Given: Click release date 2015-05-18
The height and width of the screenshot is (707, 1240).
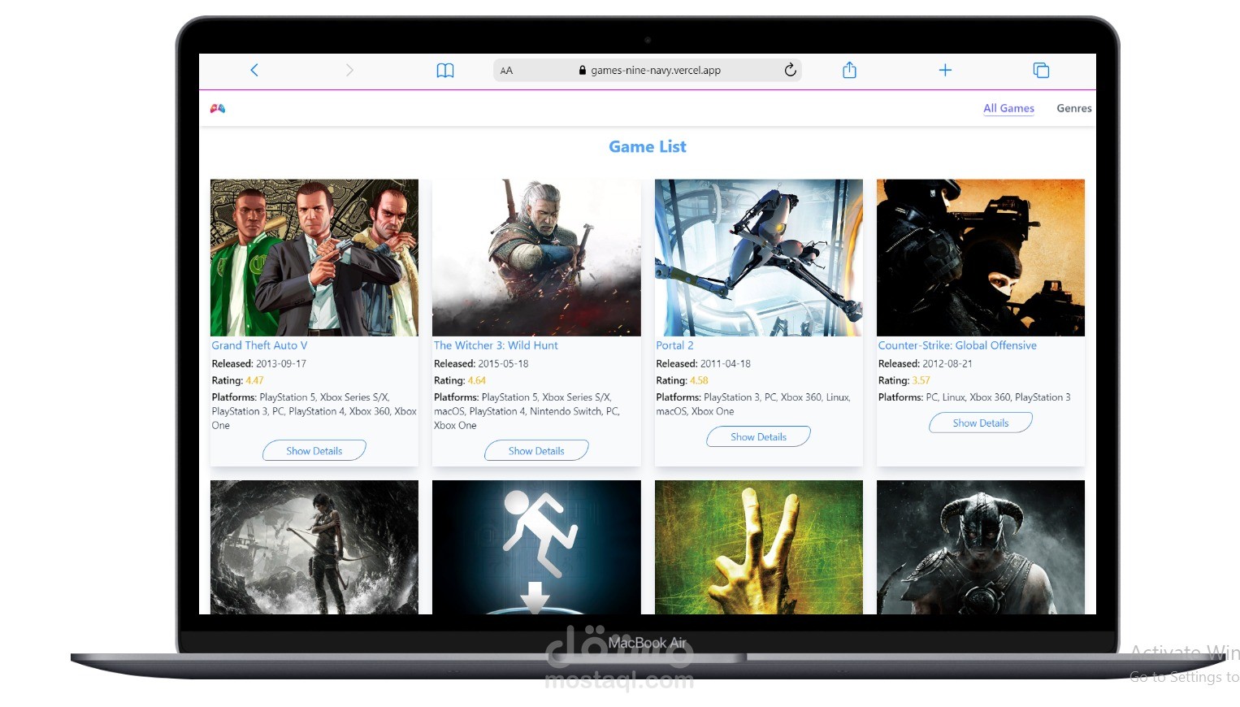Looking at the screenshot, I should point(503,364).
